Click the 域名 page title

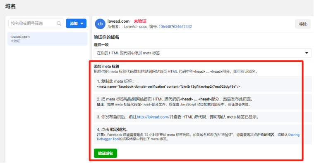point(10,6)
